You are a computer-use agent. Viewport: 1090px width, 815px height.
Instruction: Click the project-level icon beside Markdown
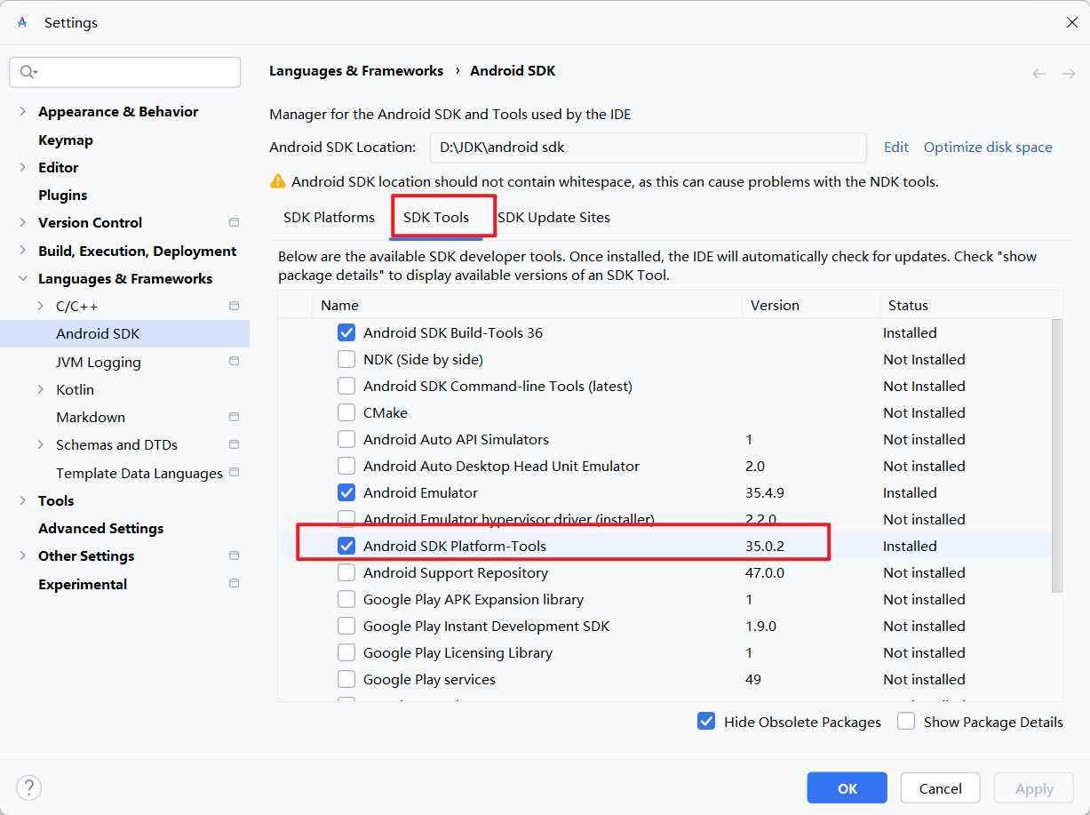point(235,417)
